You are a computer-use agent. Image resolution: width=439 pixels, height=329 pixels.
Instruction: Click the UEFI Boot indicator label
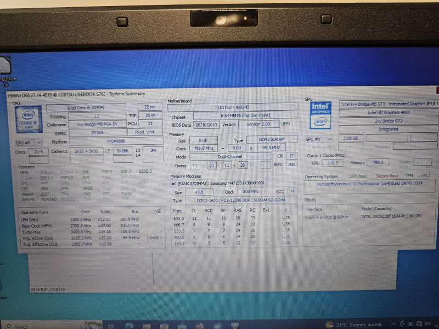(358, 176)
